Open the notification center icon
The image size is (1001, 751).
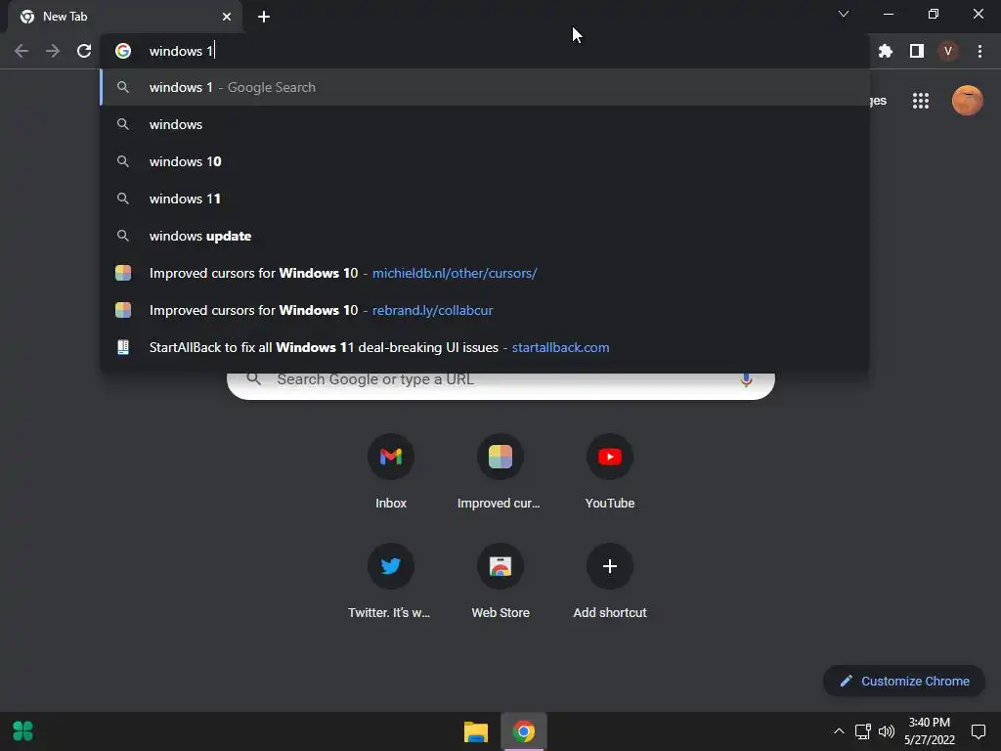click(x=978, y=731)
